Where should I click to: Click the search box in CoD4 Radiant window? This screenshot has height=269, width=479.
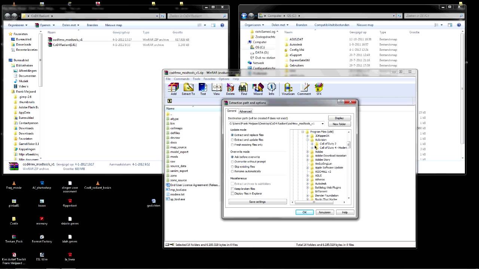(x=197, y=16)
